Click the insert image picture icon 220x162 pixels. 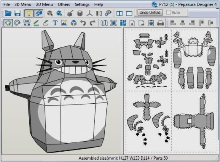(x=64, y=23)
